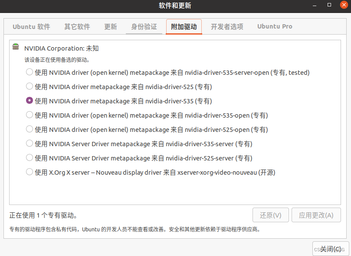The width and height of the screenshot is (351, 256).
Task: Switch to the 其它软件 tab
Action: tap(77, 27)
